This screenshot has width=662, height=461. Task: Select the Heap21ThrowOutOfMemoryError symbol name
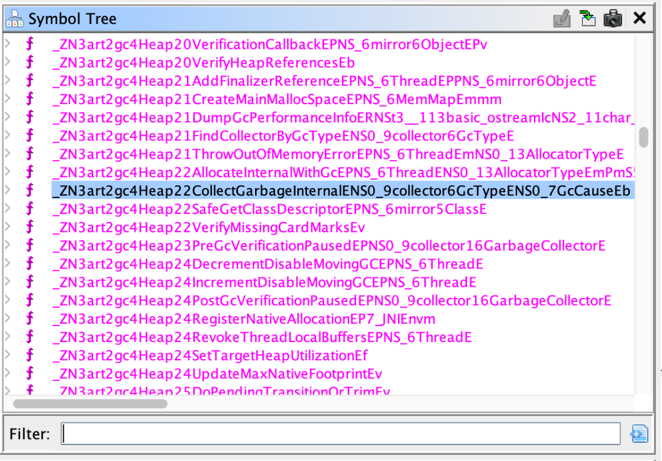pos(338,154)
